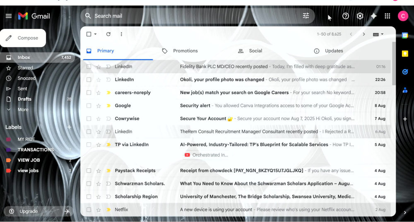Expand the More item in sidebar
The image size is (414, 222).
(x=23, y=109)
